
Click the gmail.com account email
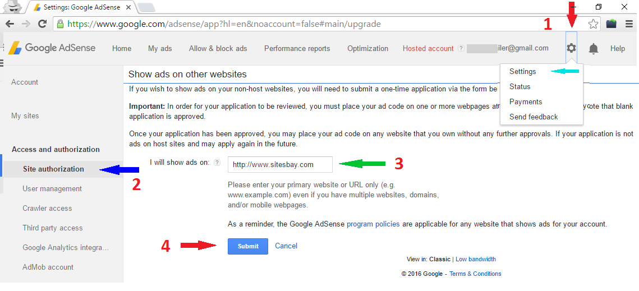coord(508,48)
